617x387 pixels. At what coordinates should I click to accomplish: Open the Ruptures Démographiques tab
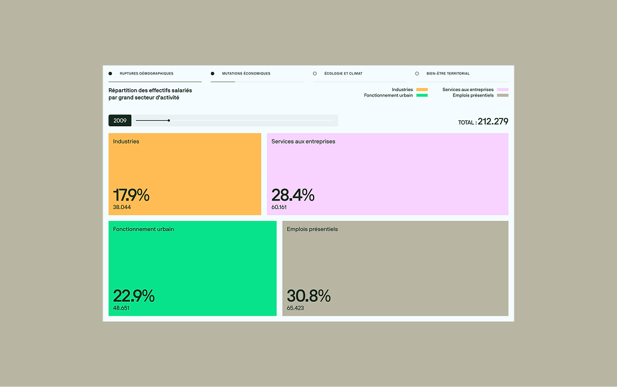coord(147,73)
